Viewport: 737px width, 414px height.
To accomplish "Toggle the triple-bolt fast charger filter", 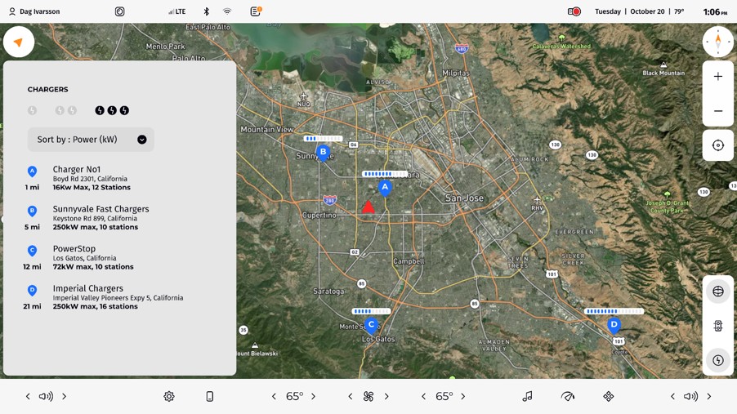I will (112, 110).
